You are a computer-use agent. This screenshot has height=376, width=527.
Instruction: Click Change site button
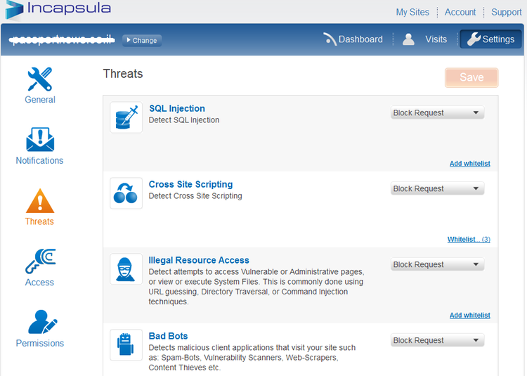[142, 40]
